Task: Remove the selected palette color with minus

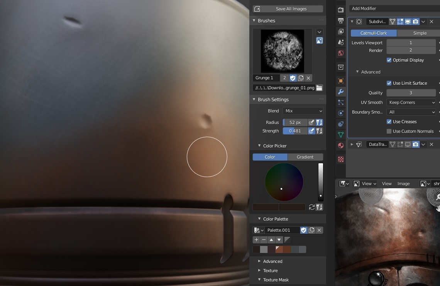Action: click(x=264, y=239)
